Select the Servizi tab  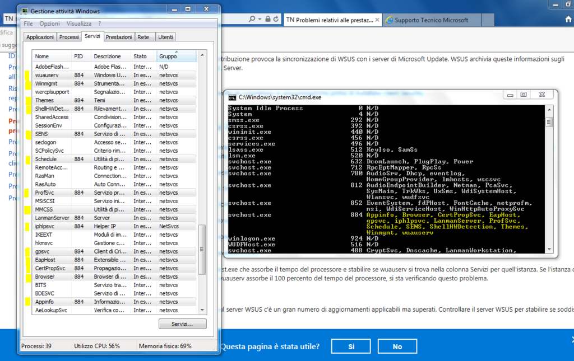pyautogui.click(x=92, y=36)
